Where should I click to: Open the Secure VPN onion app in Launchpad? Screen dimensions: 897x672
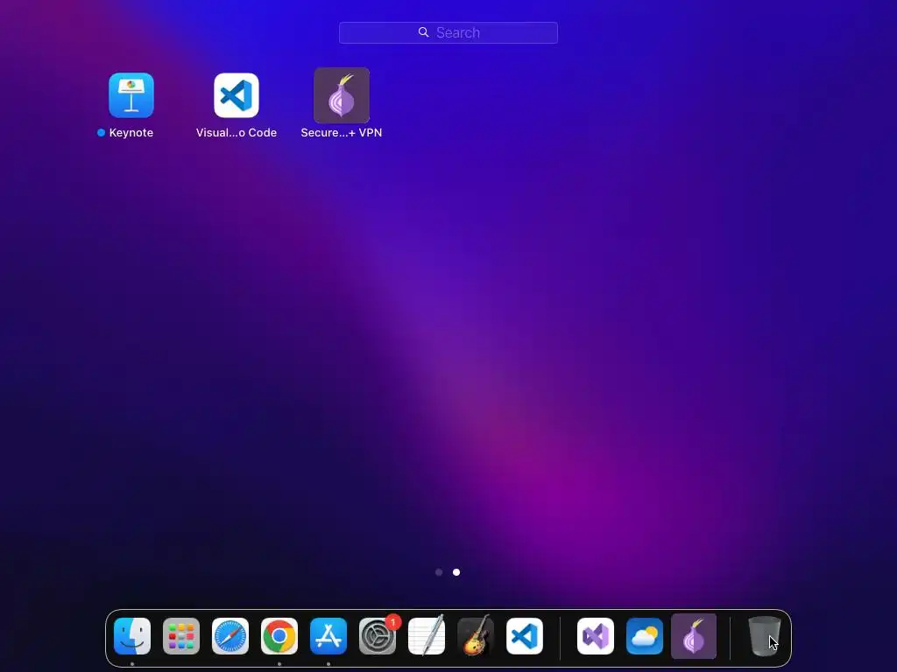pos(342,95)
